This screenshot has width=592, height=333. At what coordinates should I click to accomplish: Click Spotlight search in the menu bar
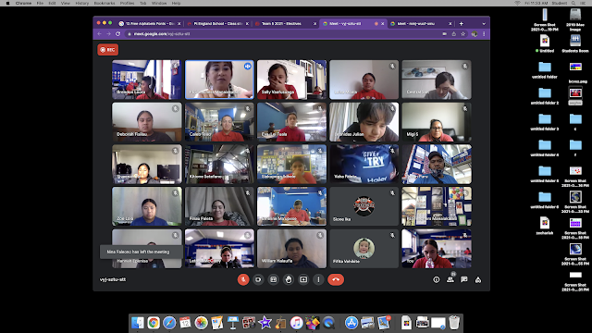(573, 3)
